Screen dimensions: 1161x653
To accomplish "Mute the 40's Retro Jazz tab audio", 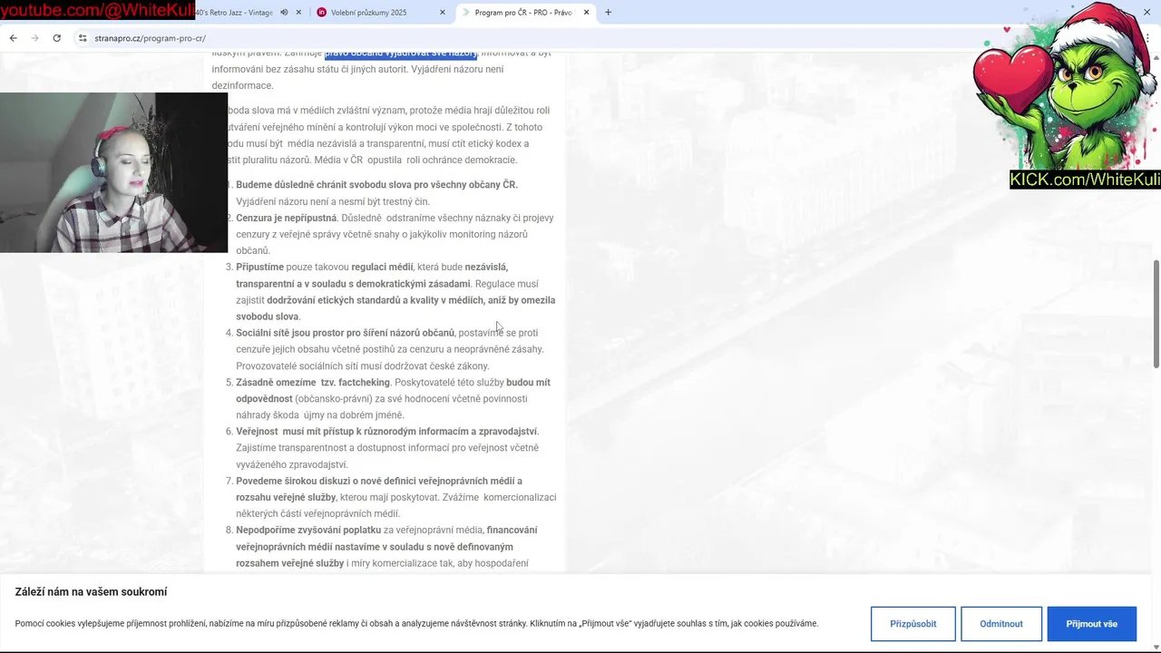I will (284, 13).
